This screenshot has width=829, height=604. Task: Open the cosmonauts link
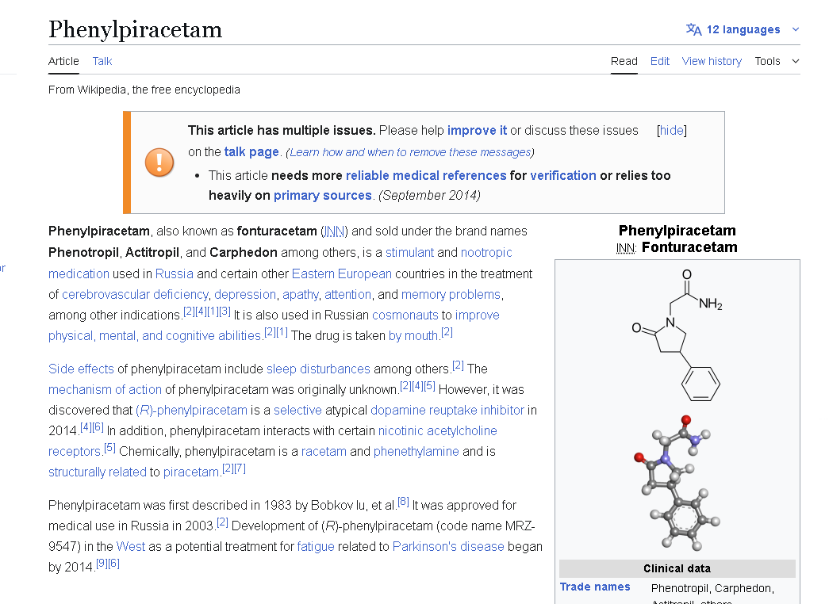[x=405, y=315]
